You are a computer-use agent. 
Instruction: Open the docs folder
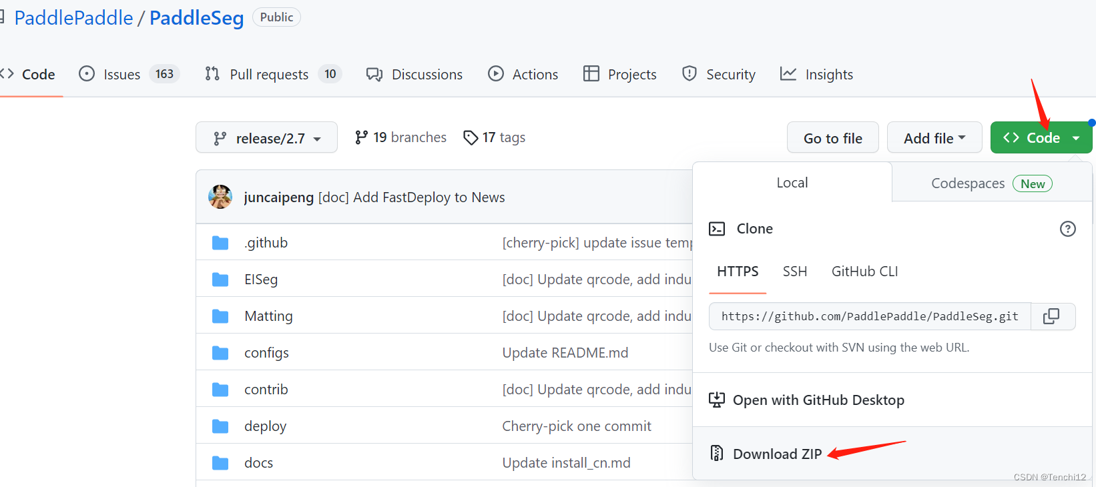pyautogui.click(x=258, y=463)
